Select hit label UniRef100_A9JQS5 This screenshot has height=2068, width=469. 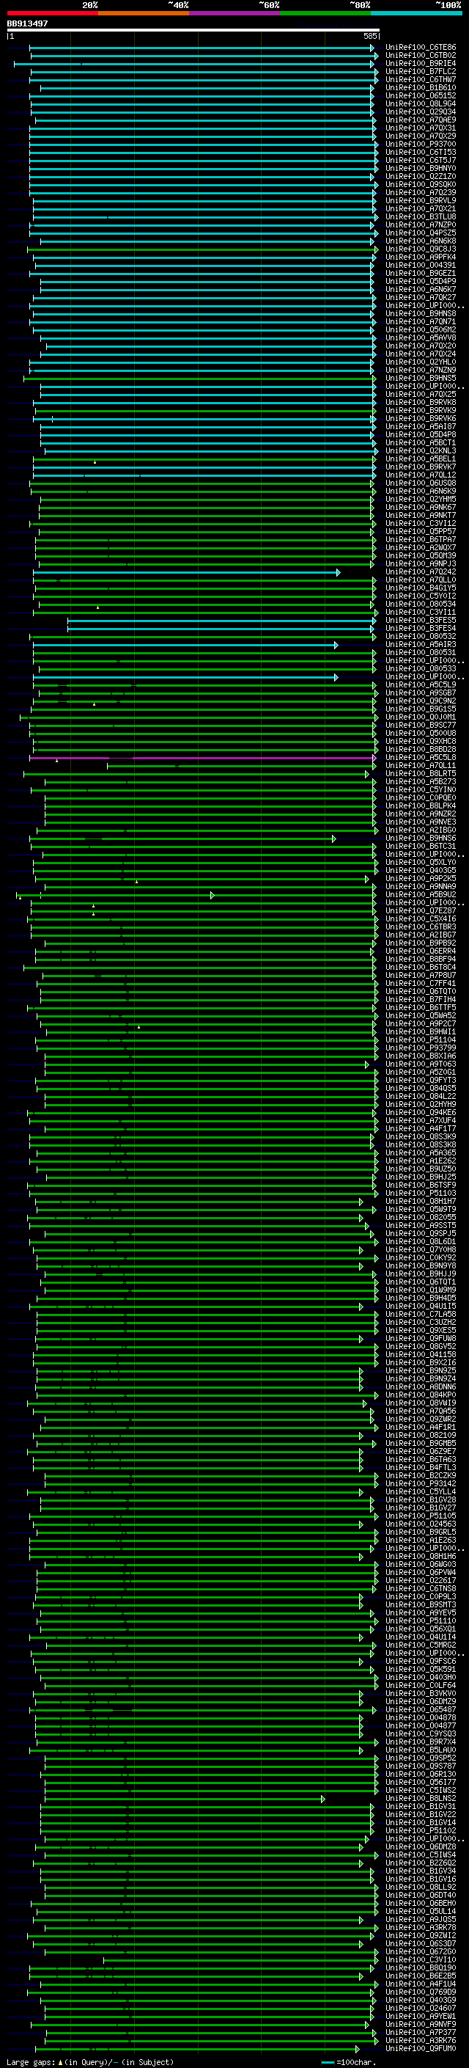[x=420, y=1920]
